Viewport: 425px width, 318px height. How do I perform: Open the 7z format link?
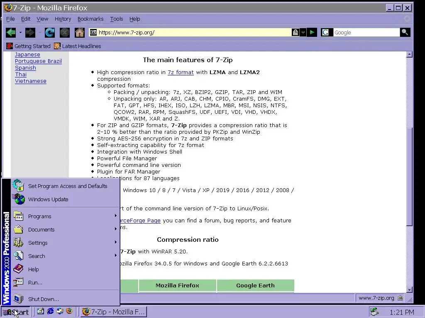click(x=181, y=72)
